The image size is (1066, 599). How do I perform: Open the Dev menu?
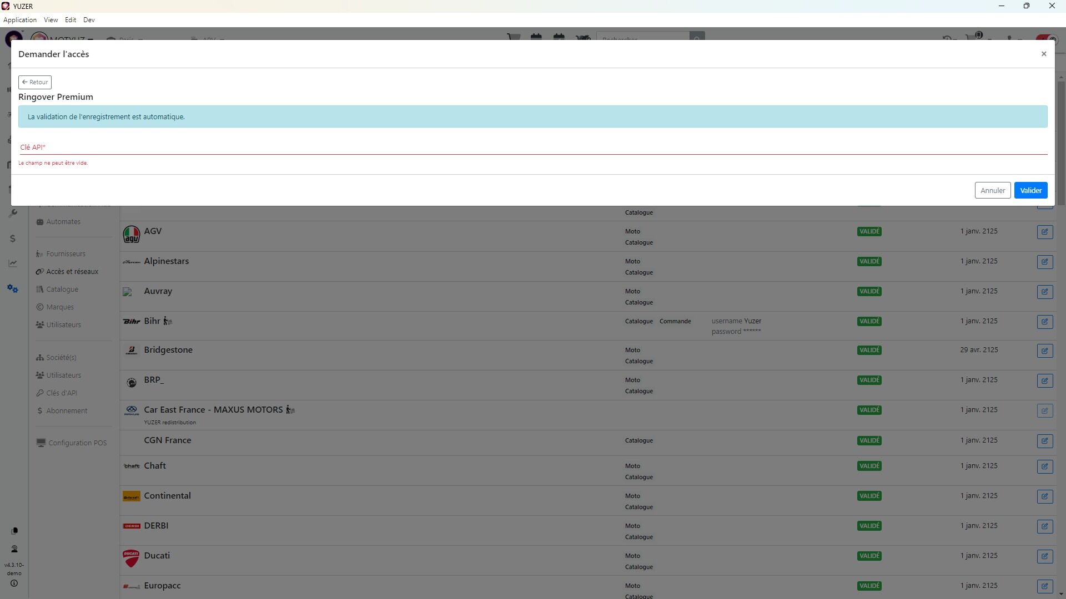[x=89, y=20]
